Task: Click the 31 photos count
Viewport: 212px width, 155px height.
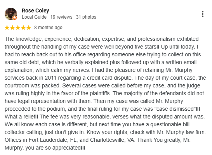Action: 86,17
